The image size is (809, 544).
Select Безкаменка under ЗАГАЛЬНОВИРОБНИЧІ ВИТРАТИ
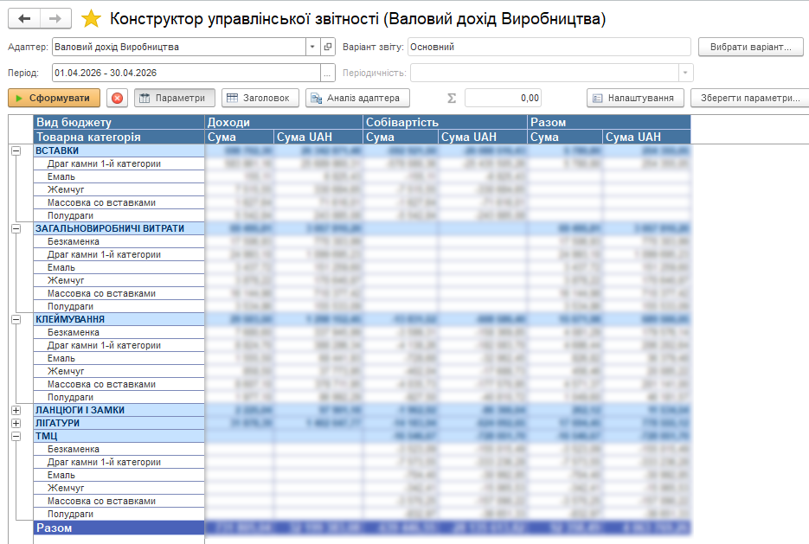(x=119, y=241)
